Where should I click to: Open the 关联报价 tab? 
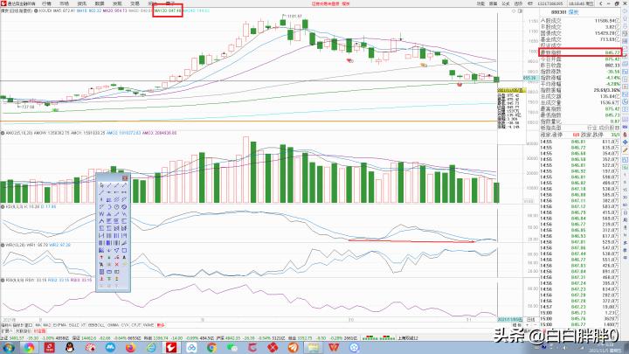pyautogui.click(x=24, y=331)
